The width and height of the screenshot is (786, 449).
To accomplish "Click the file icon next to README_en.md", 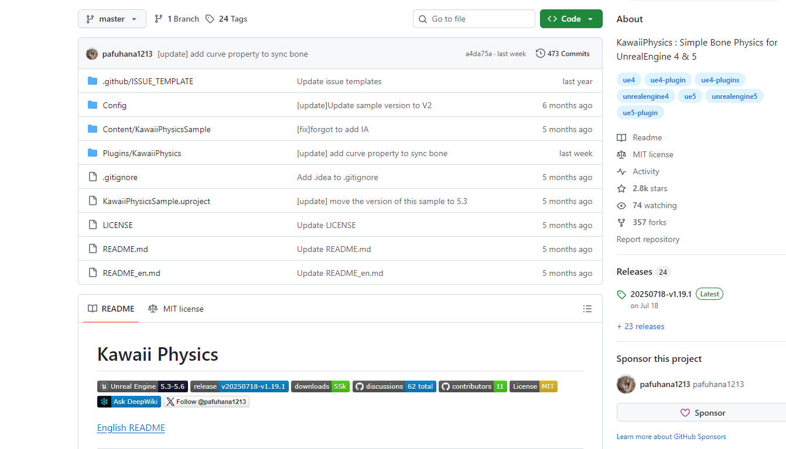I will coord(93,273).
